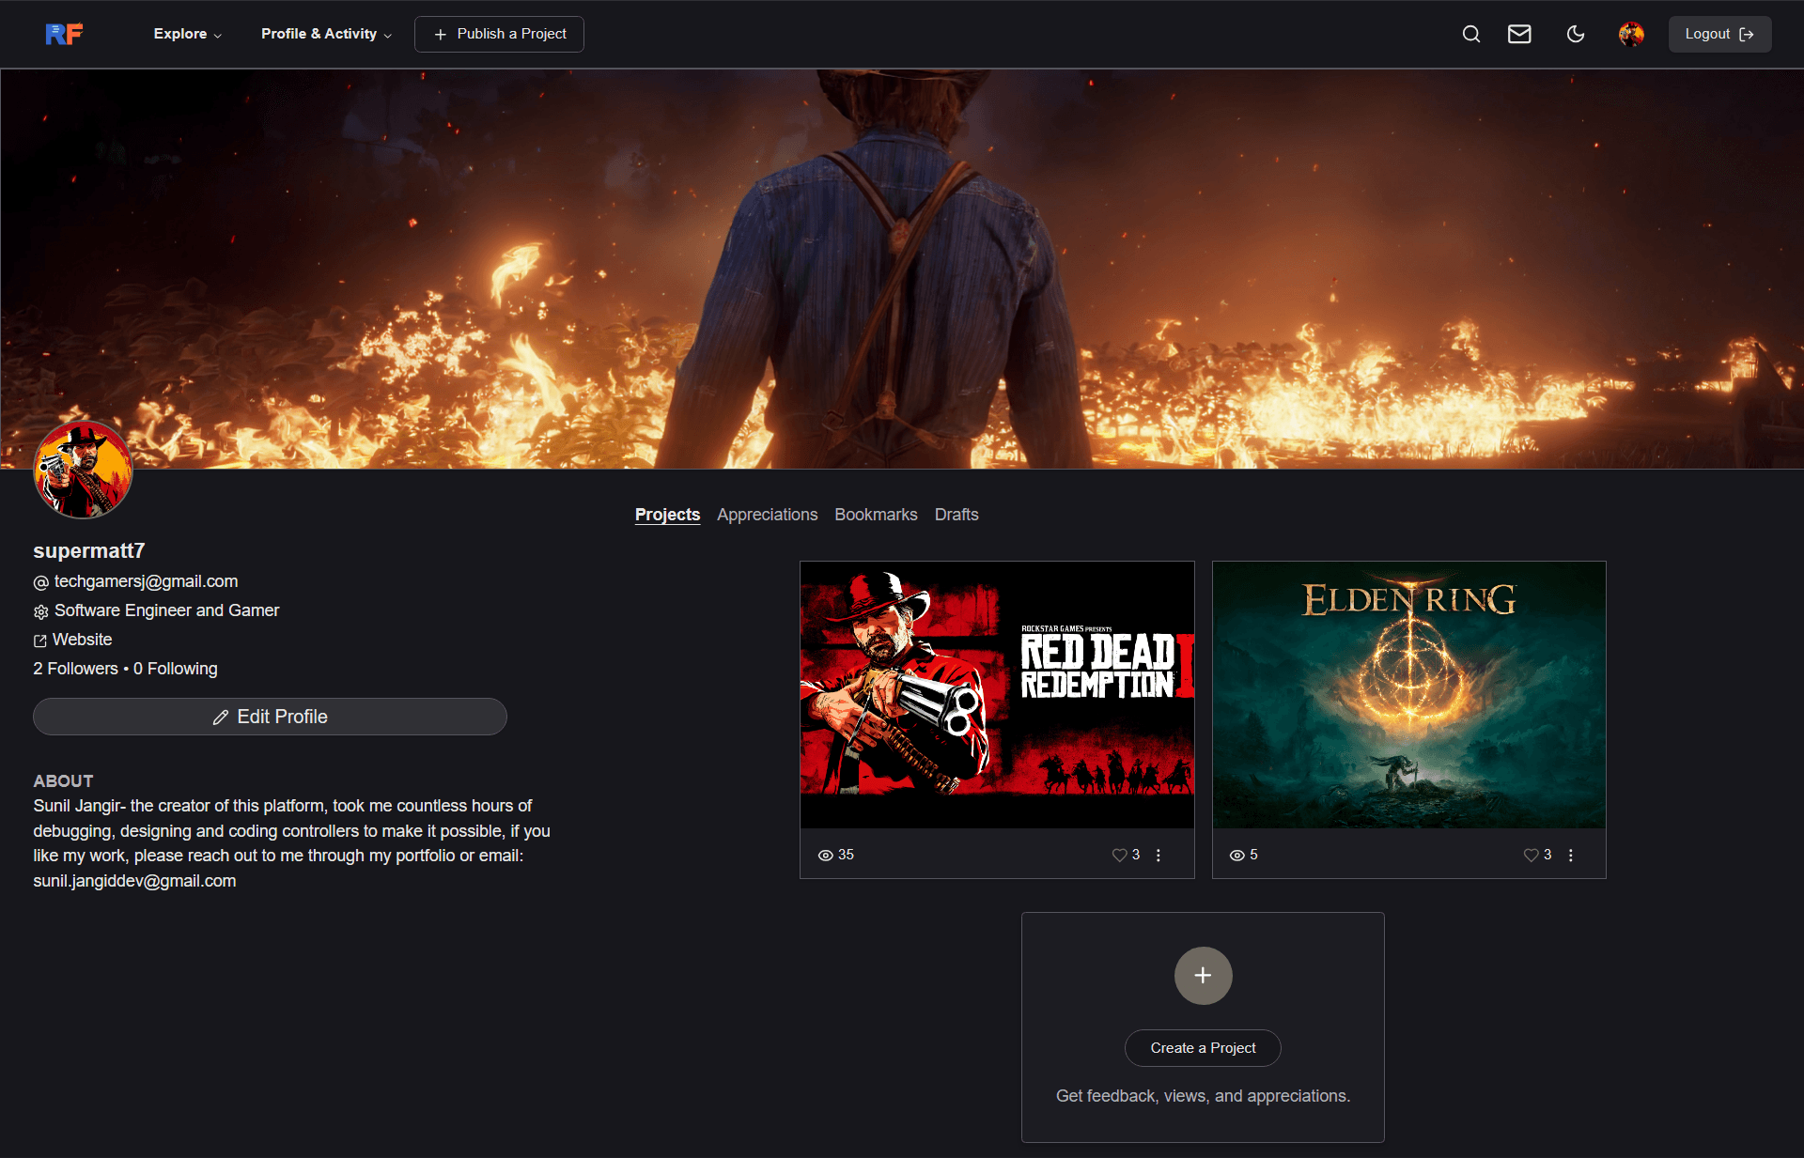Open the Red Dead Redemption project thumbnail
Screen dimensions: 1804x1158
(997, 695)
